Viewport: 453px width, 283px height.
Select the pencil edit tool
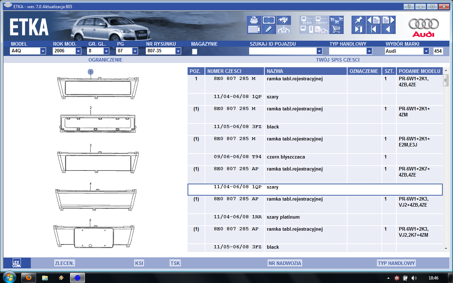coord(269,29)
